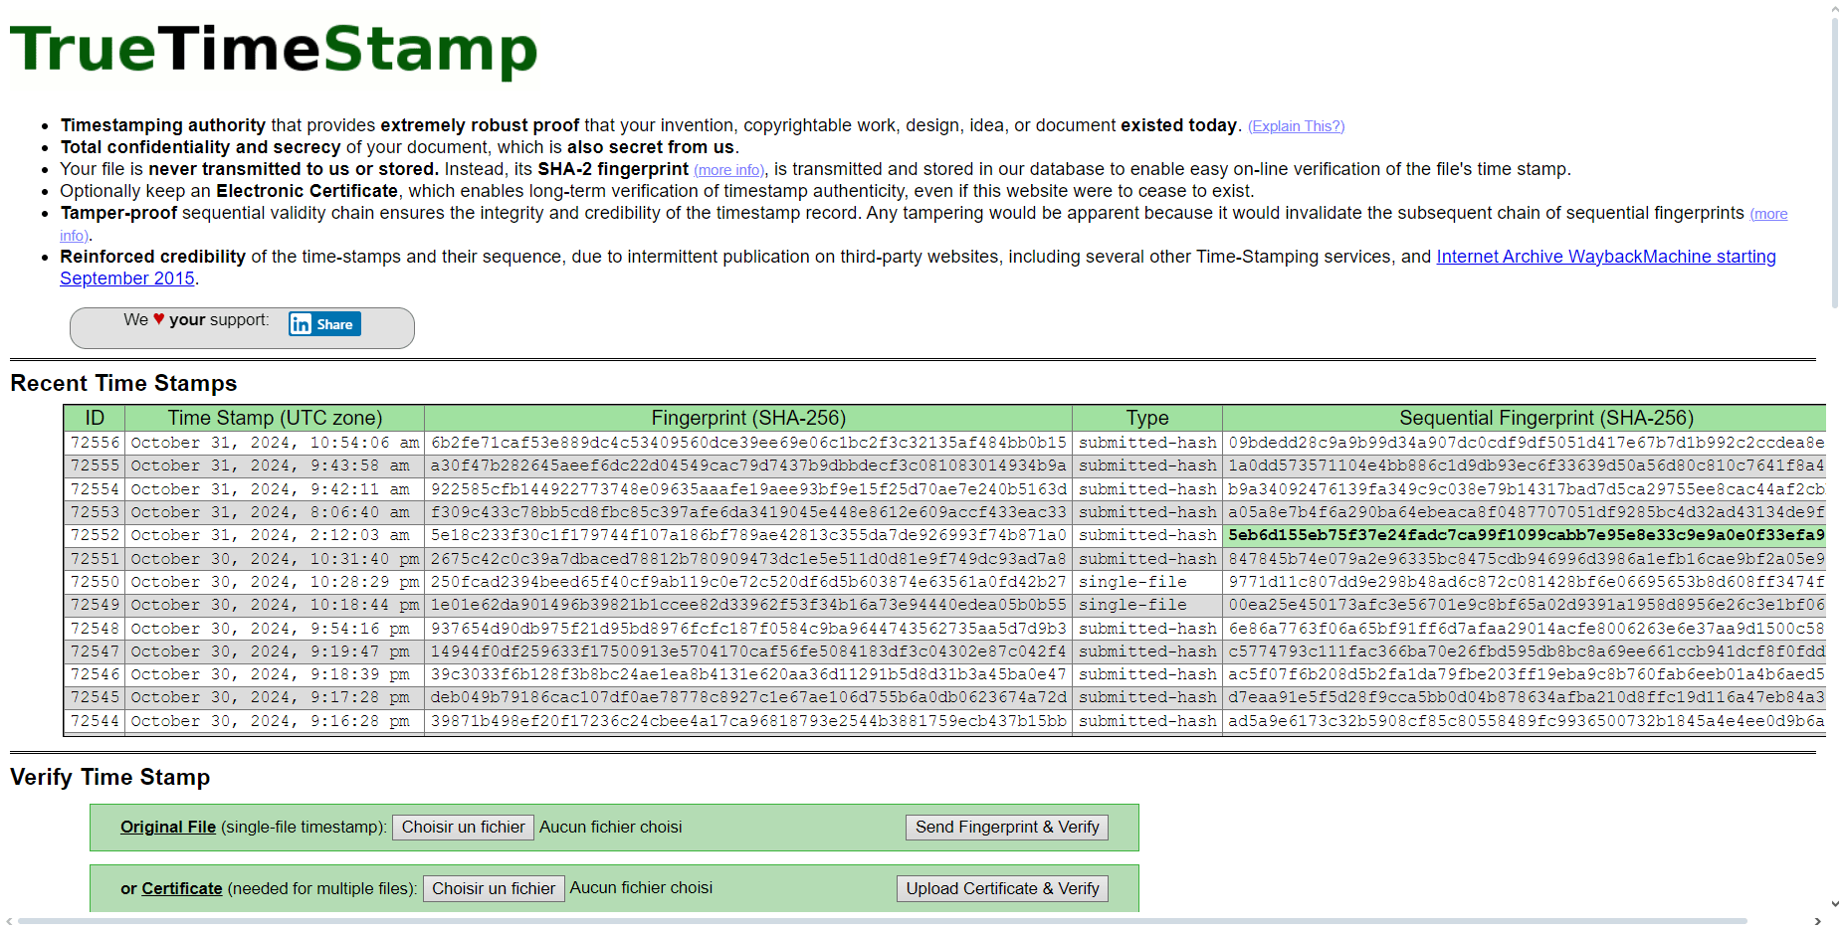This screenshot has height=930, width=1844.
Task: Click the vertical scrollbar thumb
Action: (1835, 162)
